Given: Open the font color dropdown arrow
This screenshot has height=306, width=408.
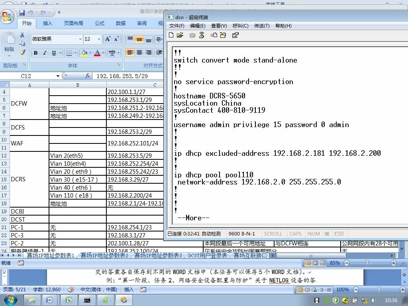Looking at the screenshot, I should pos(103,53).
